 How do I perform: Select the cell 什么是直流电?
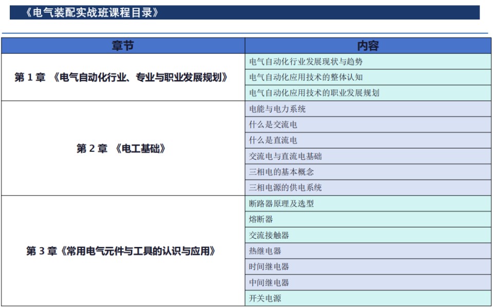[x=368, y=141]
